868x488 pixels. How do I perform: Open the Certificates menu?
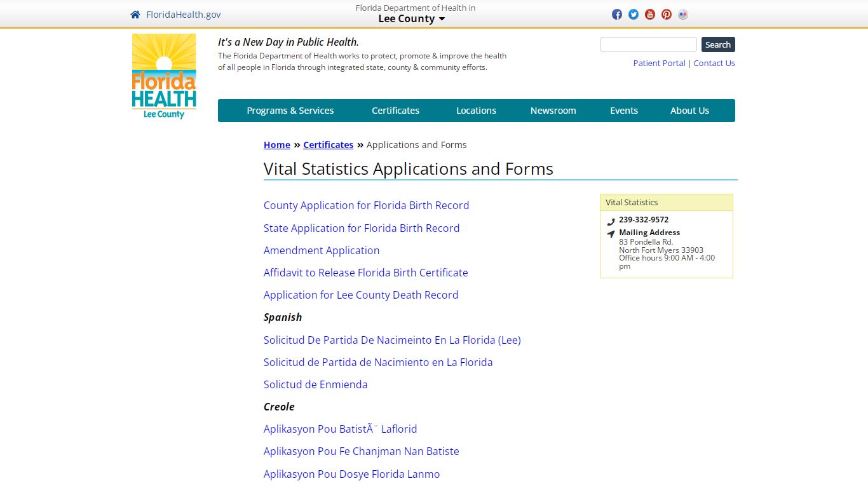point(395,111)
